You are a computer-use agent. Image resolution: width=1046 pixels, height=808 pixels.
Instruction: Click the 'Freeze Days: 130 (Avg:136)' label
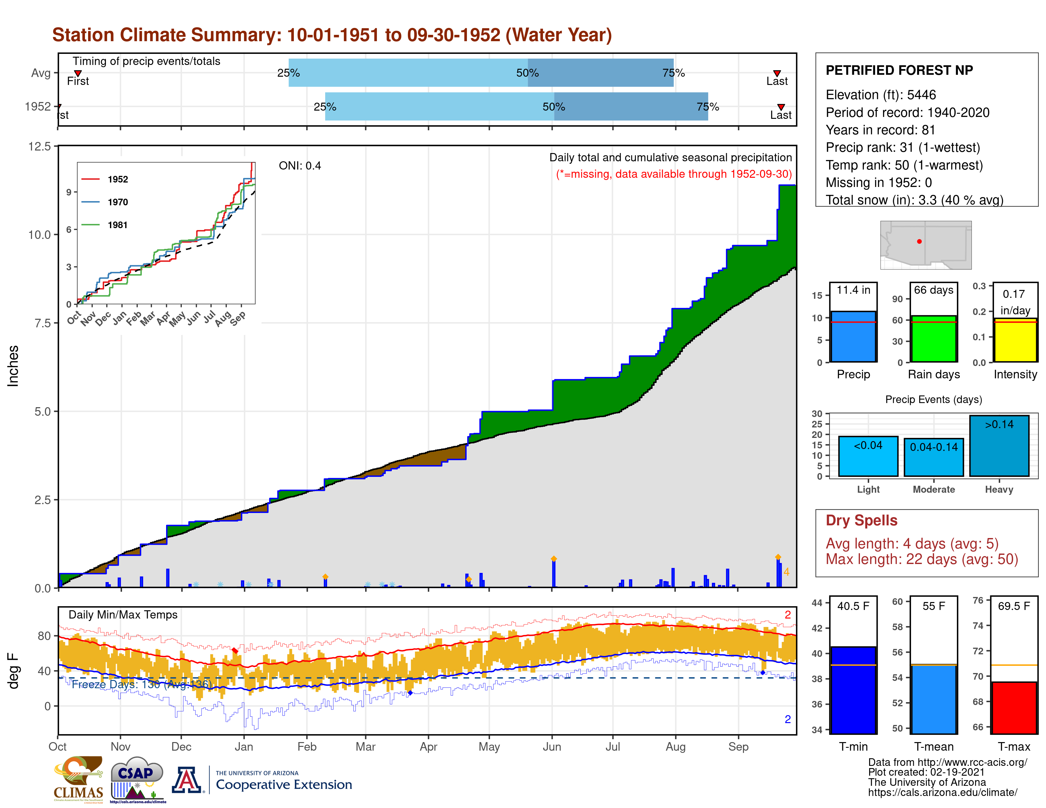[141, 684]
